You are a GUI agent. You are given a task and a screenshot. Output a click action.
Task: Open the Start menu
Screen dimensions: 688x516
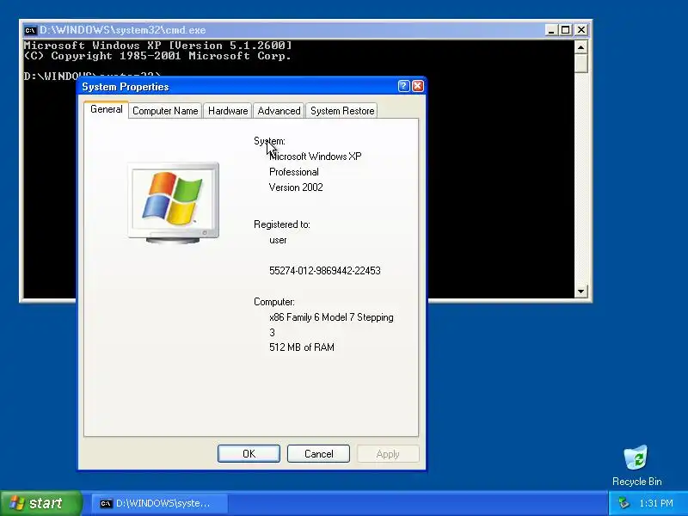(x=40, y=503)
